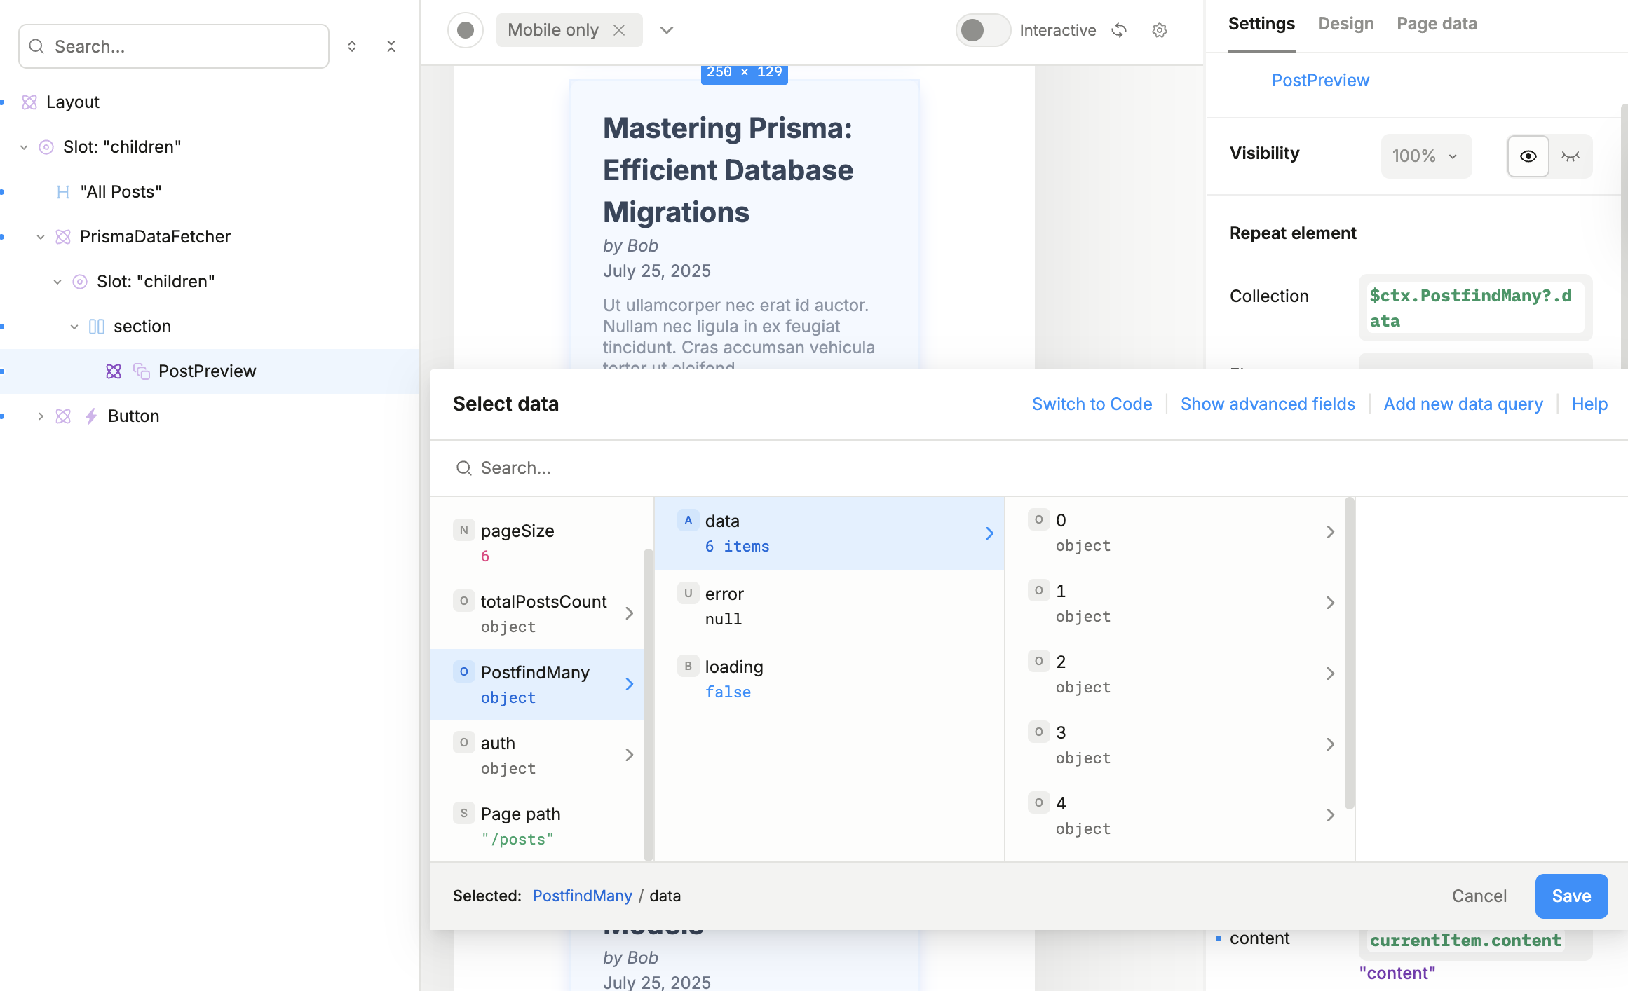
Task: Click items column scrollbar
Action: point(1349,653)
